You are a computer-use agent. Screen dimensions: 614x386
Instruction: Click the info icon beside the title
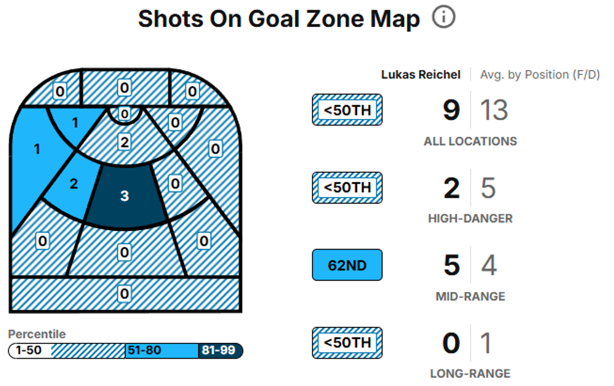(x=443, y=18)
